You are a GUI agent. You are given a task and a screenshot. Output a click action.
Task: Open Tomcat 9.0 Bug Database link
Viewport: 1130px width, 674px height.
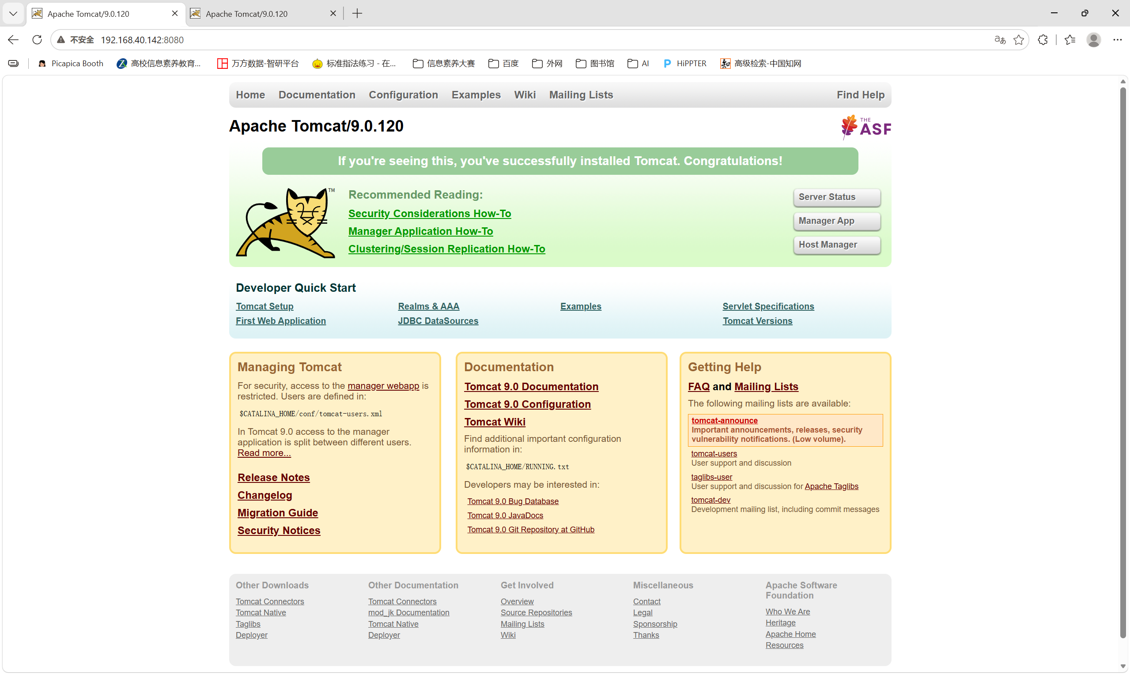click(513, 501)
